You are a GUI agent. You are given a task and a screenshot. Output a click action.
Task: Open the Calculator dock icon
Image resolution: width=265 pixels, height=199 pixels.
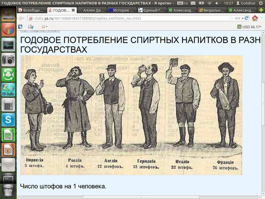[x=8, y=105]
